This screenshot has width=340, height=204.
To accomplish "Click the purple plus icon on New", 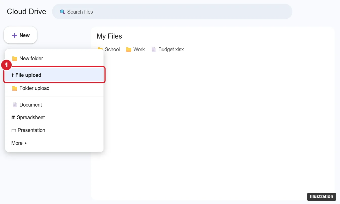I will [15, 35].
